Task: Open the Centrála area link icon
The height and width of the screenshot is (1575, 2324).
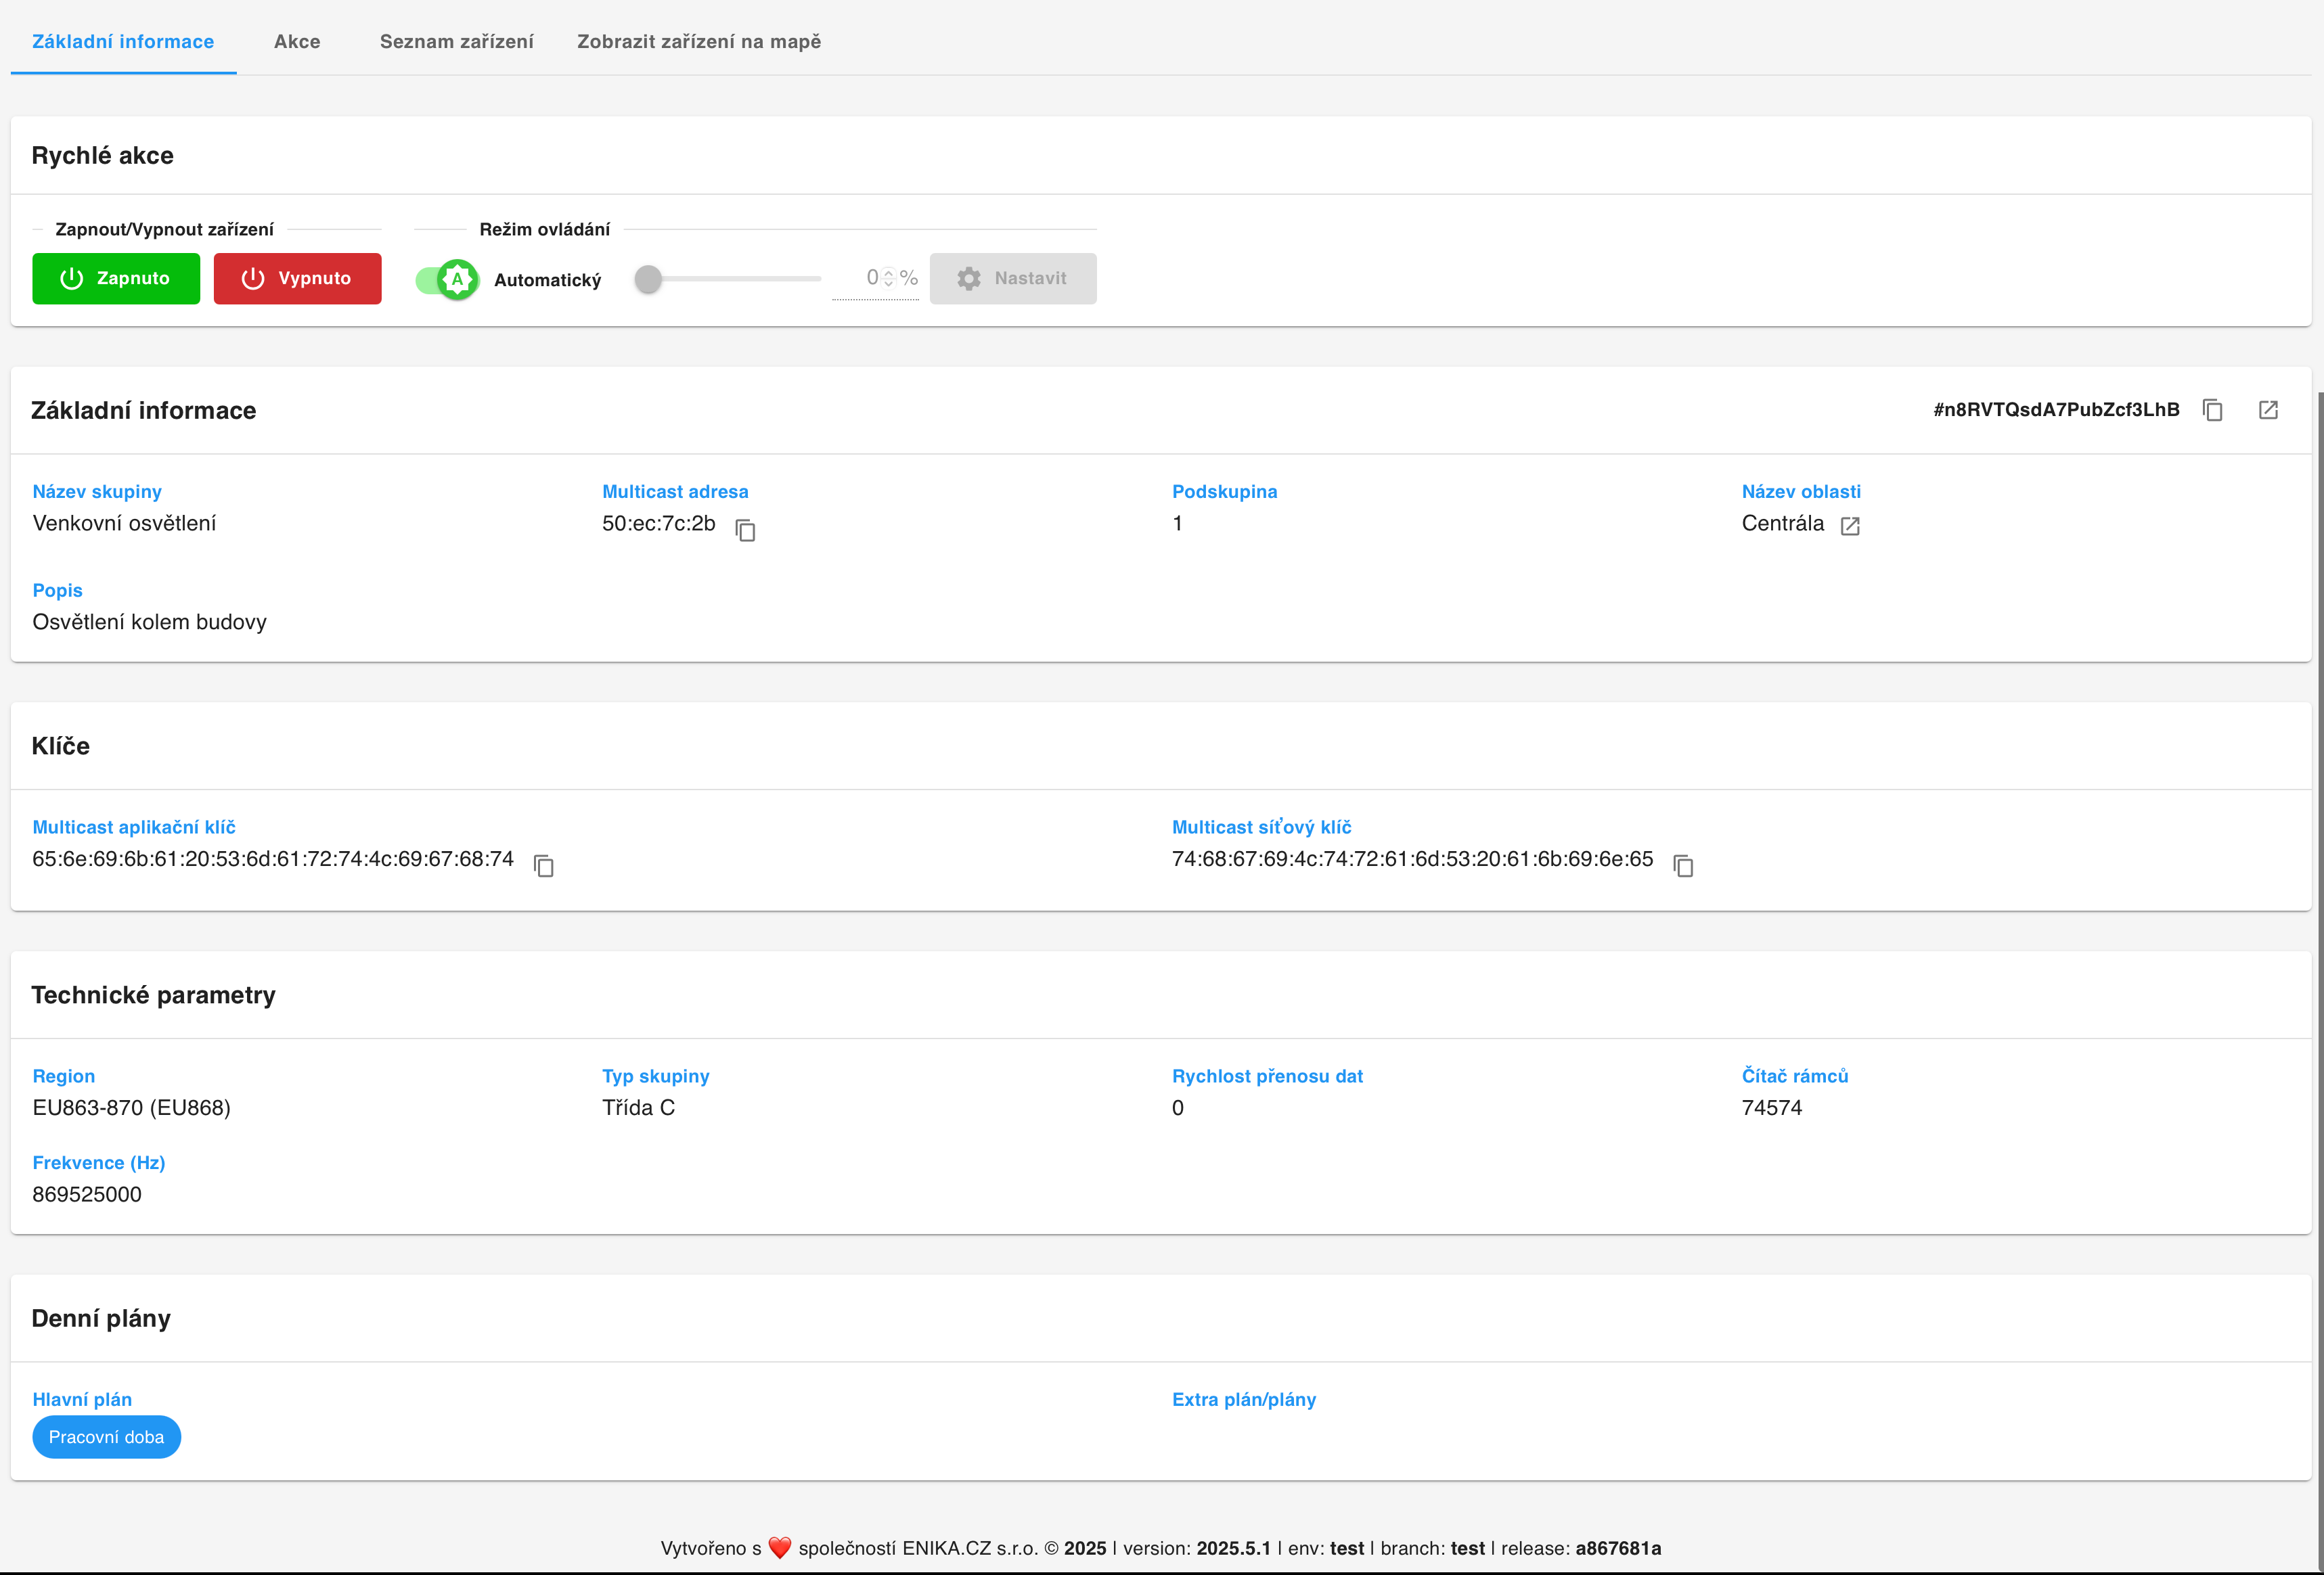Action: [1850, 526]
